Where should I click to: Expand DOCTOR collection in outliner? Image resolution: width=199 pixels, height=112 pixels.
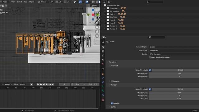click(x=105, y=17)
